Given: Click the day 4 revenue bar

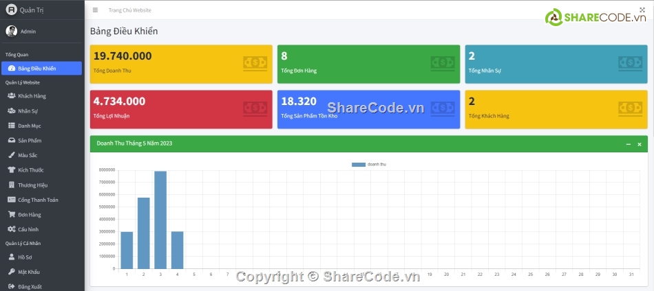Looking at the screenshot, I should click(177, 251).
